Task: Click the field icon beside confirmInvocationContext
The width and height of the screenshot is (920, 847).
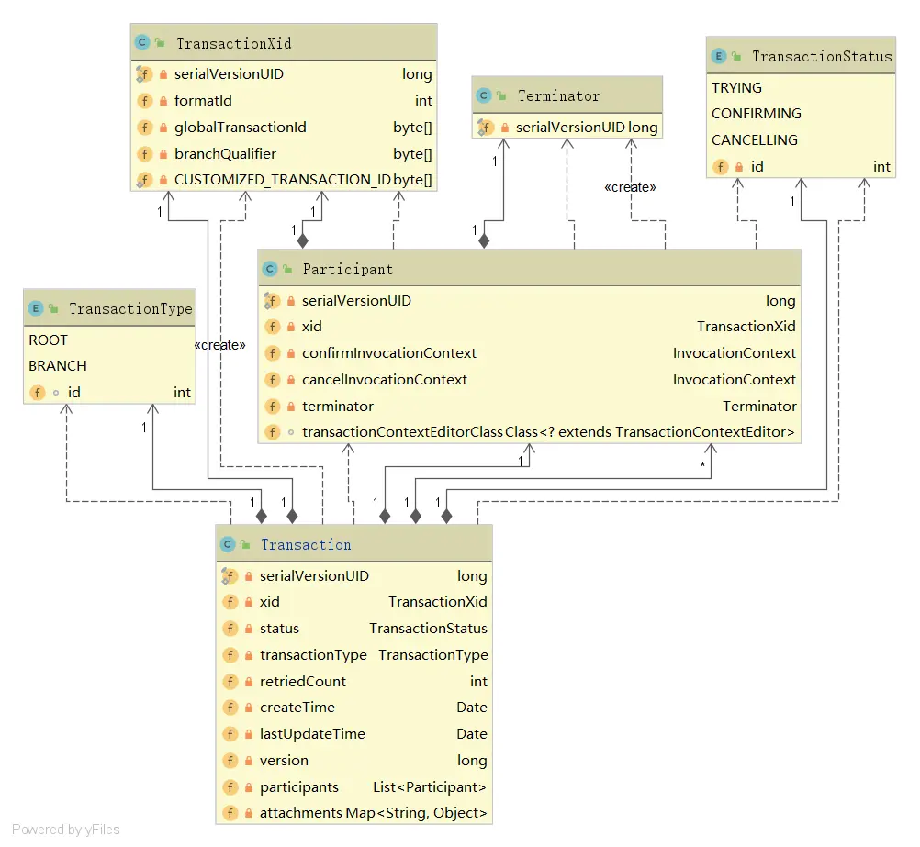Action: pos(273,353)
